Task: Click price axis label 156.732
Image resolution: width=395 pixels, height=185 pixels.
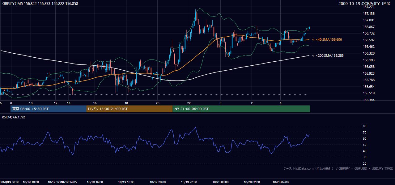Action: (x=369, y=33)
